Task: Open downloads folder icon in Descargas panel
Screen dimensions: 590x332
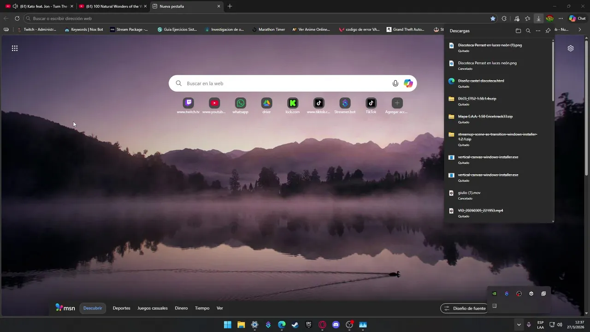Action: tap(518, 31)
